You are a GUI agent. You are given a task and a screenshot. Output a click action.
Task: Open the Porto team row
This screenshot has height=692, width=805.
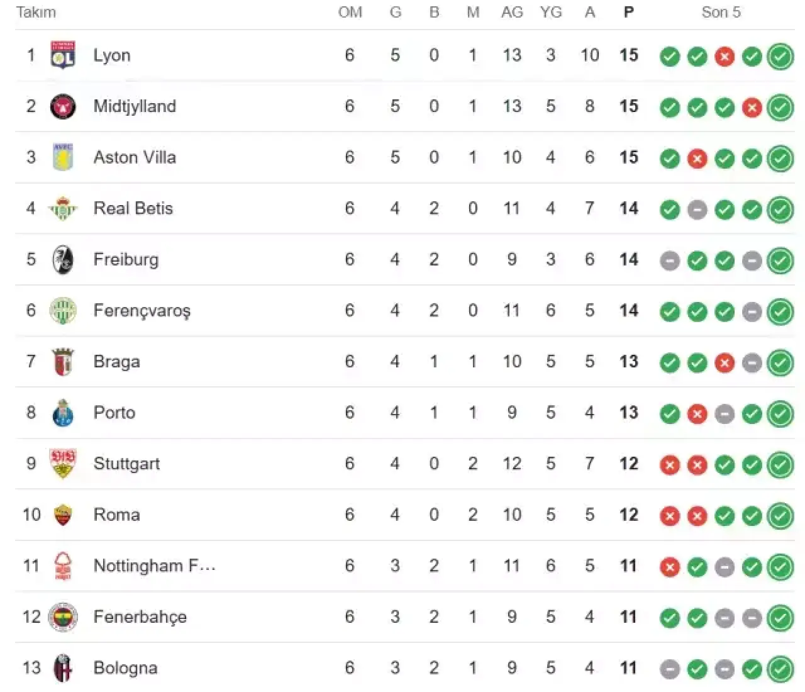point(114,413)
